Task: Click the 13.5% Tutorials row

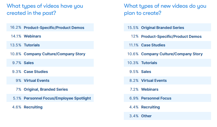Action: pos(50,45)
